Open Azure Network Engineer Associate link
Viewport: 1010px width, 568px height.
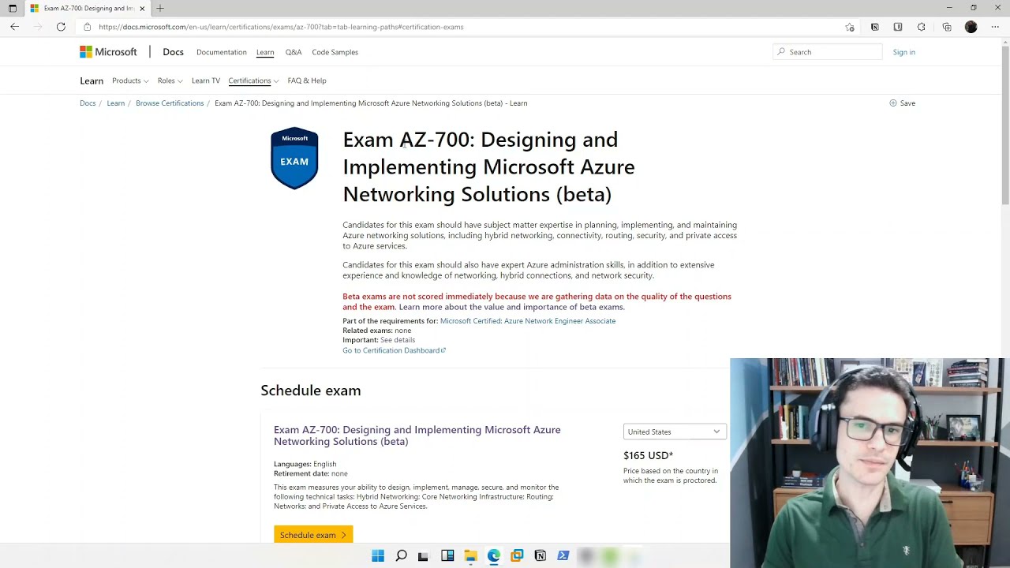point(528,321)
